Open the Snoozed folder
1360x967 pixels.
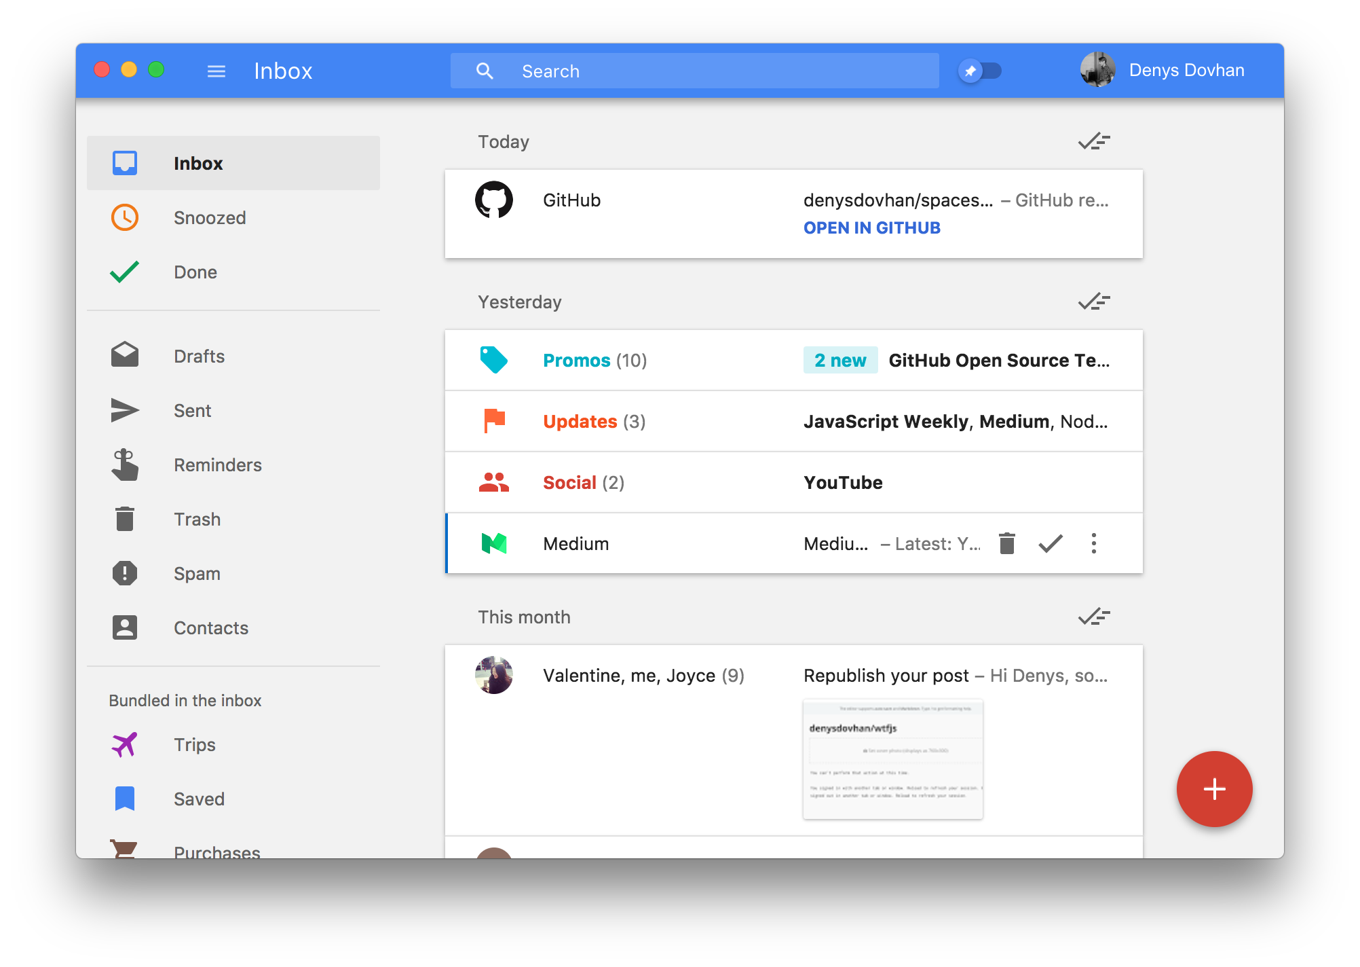(209, 218)
